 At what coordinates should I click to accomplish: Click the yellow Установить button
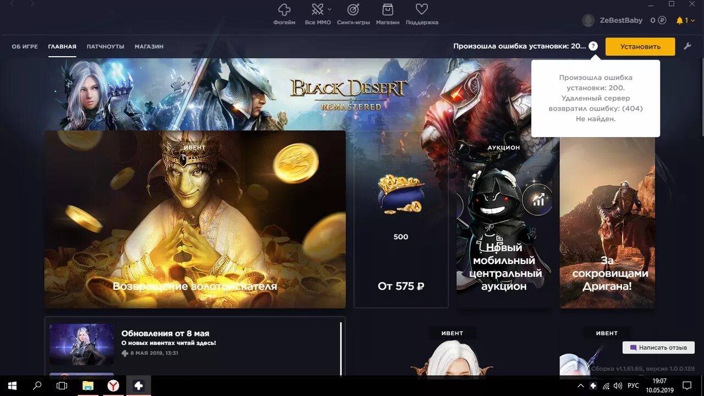click(x=640, y=47)
